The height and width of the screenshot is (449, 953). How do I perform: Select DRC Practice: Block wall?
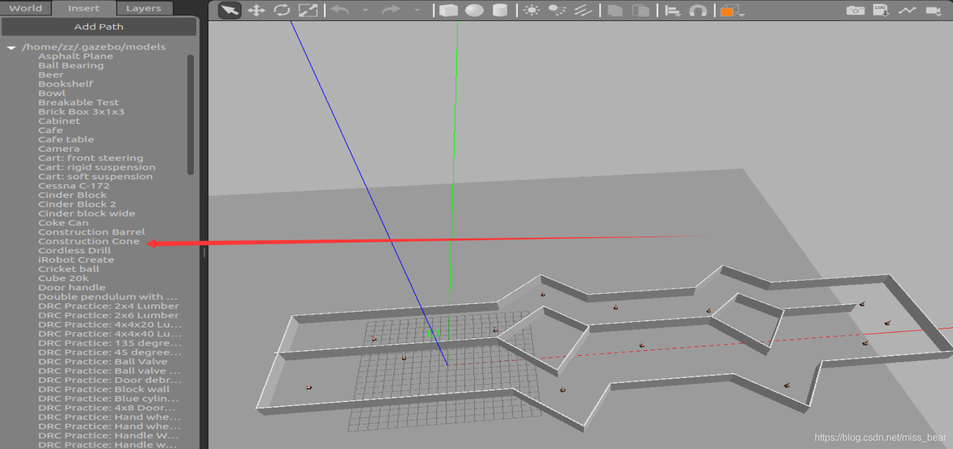pos(104,389)
